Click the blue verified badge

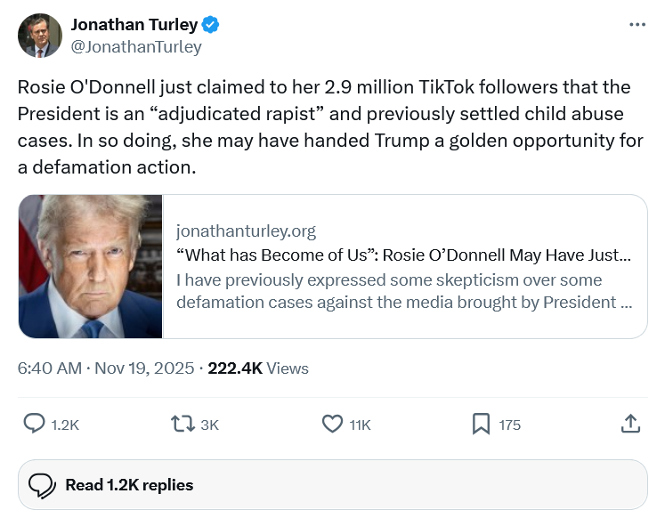point(210,25)
